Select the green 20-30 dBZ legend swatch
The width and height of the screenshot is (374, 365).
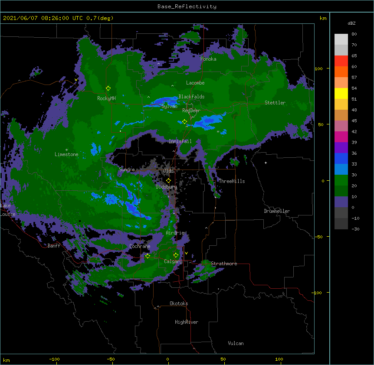coord(341,180)
